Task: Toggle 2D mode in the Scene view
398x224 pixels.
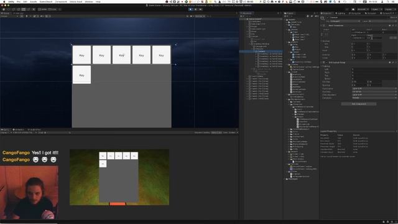Action: pyautogui.click(x=22, y=16)
